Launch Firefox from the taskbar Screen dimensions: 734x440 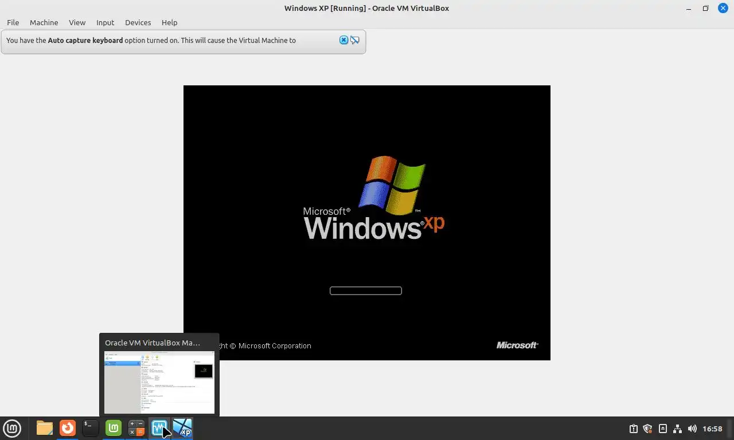pyautogui.click(x=68, y=428)
